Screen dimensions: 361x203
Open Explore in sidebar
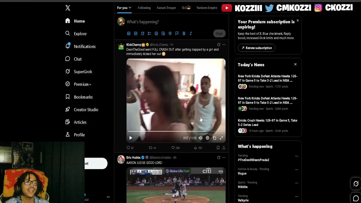click(76, 34)
